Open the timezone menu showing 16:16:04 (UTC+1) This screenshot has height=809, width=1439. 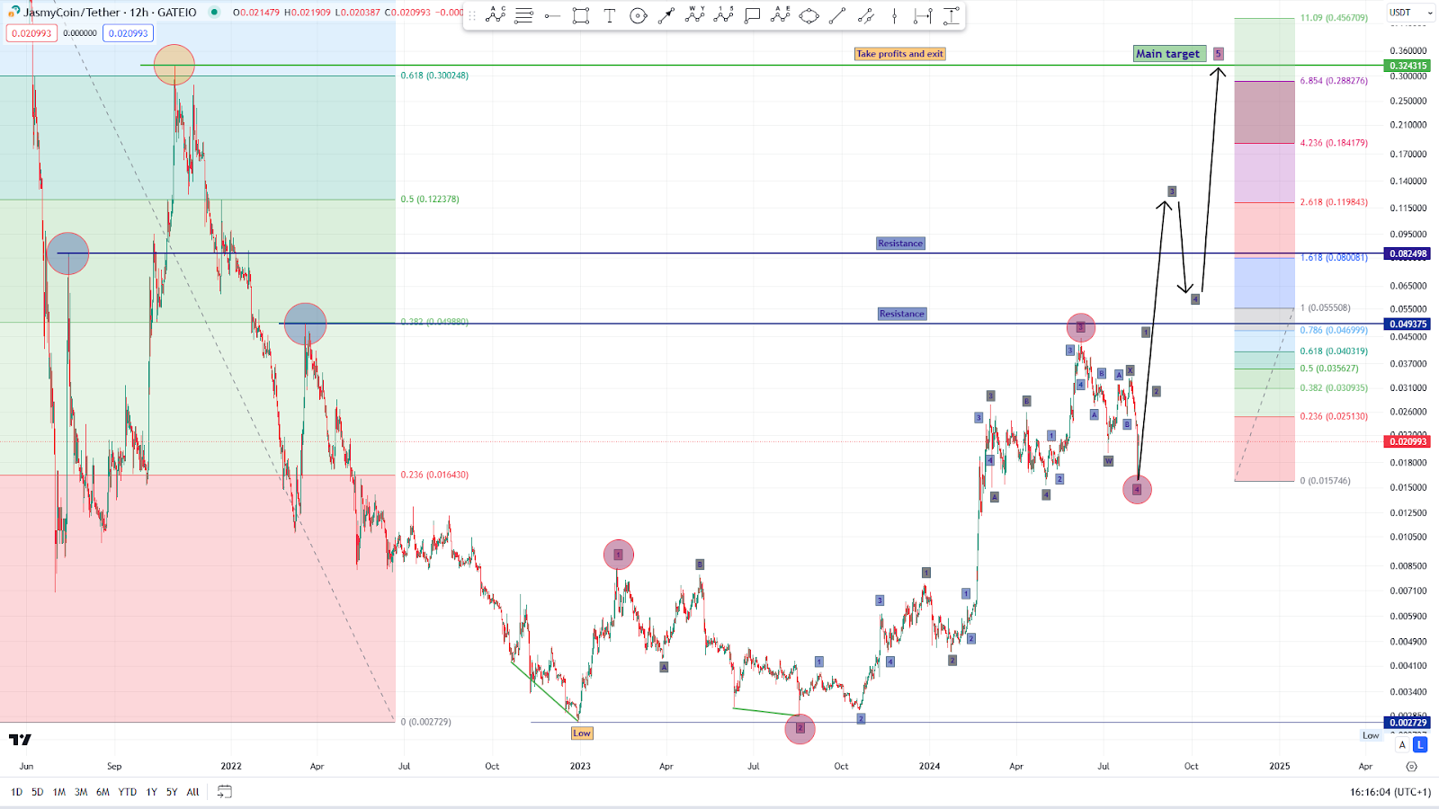[x=1390, y=792]
